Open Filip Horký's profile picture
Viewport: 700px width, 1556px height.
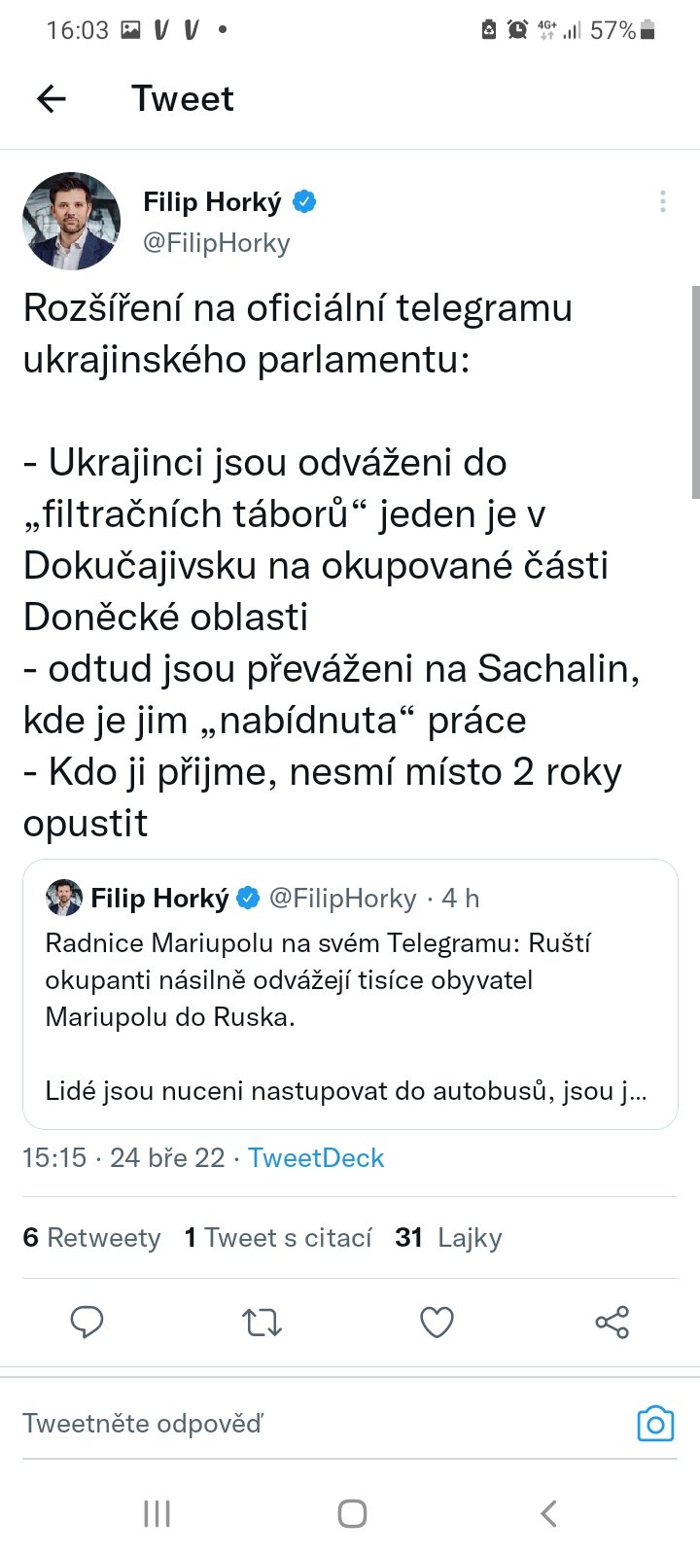pos(71,221)
